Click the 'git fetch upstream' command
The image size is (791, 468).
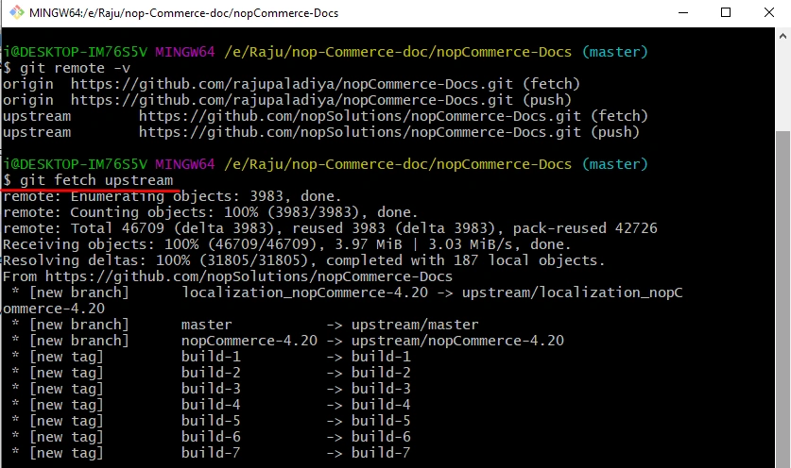click(x=88, y=180)
